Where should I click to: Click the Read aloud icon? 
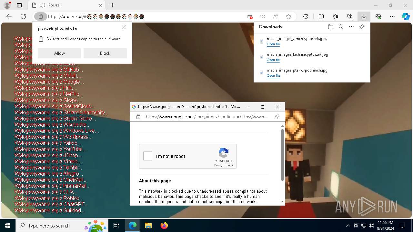(x=276, y=16)
